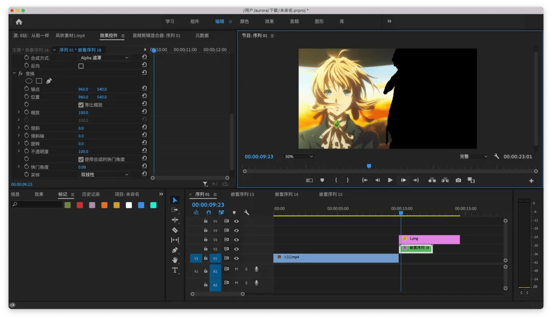
Task: Open the 历史记录 panel tab
Action: (91, 194)
